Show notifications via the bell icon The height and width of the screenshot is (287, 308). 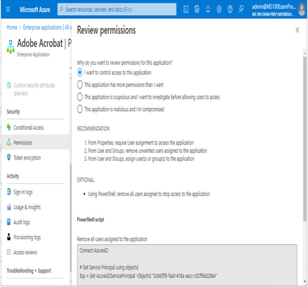[208, 9]
